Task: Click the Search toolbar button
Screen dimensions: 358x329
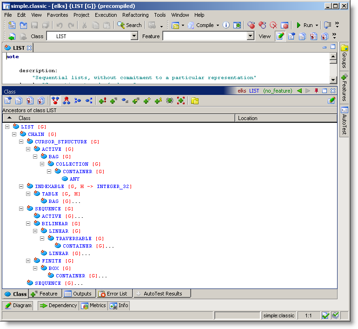Action: click(x=129, y=25)
